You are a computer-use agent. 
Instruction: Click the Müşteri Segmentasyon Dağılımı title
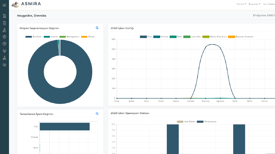pos(39,28)
